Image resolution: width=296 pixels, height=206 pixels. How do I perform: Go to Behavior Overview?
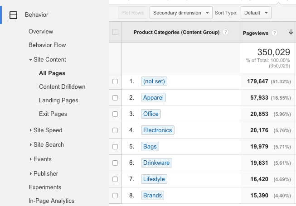(x=41, y=32)
